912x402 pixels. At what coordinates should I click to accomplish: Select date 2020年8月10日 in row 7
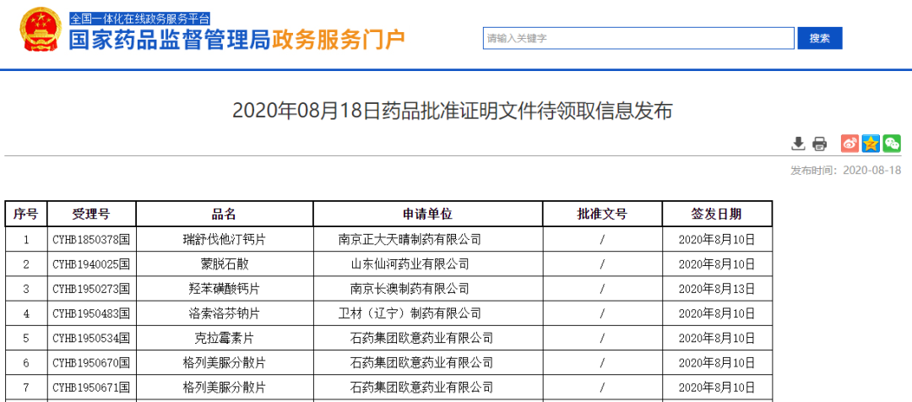point(717,387)
